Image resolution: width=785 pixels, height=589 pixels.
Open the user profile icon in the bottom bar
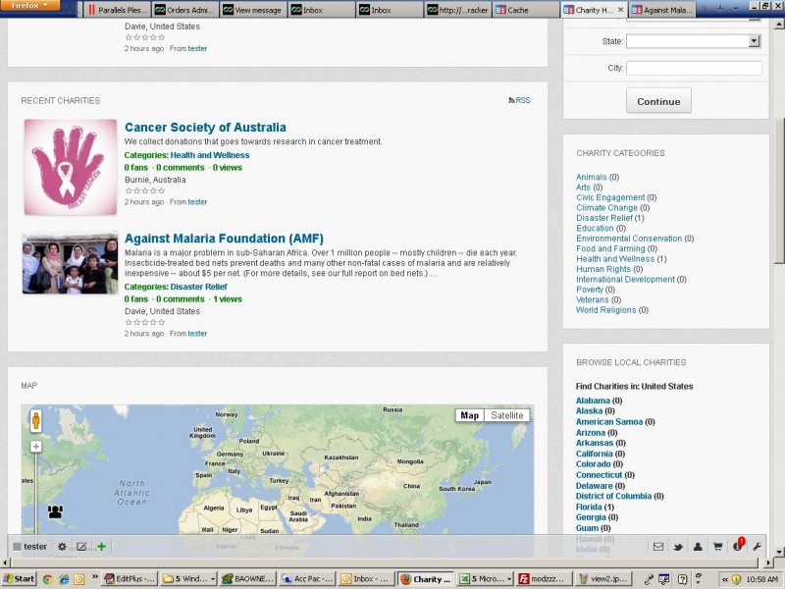[x=698, y=547]
